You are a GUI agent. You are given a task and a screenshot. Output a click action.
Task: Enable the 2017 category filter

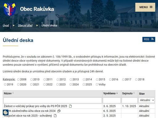123,80
